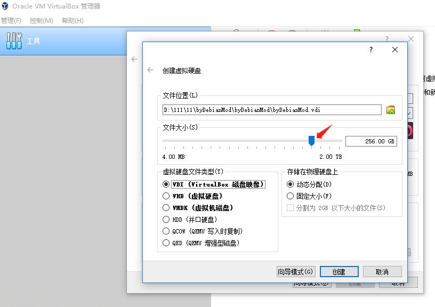Image resolution: width=435 pixels, height=307 pixels.
Task: Click the file size slider handle
Action: 311,141
